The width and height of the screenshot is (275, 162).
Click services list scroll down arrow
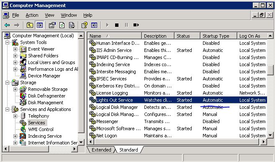click(x=270, y=135)
